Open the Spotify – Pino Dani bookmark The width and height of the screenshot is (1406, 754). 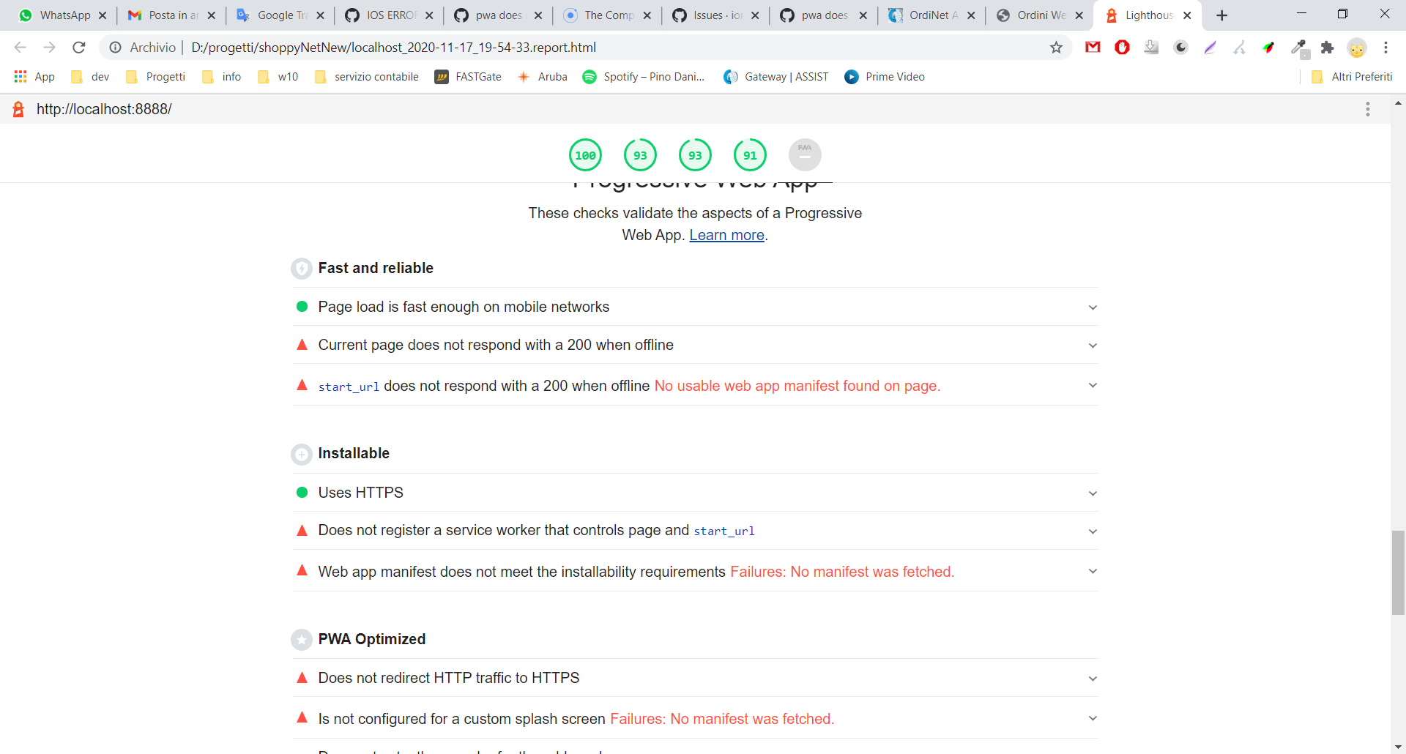(644, 76)
